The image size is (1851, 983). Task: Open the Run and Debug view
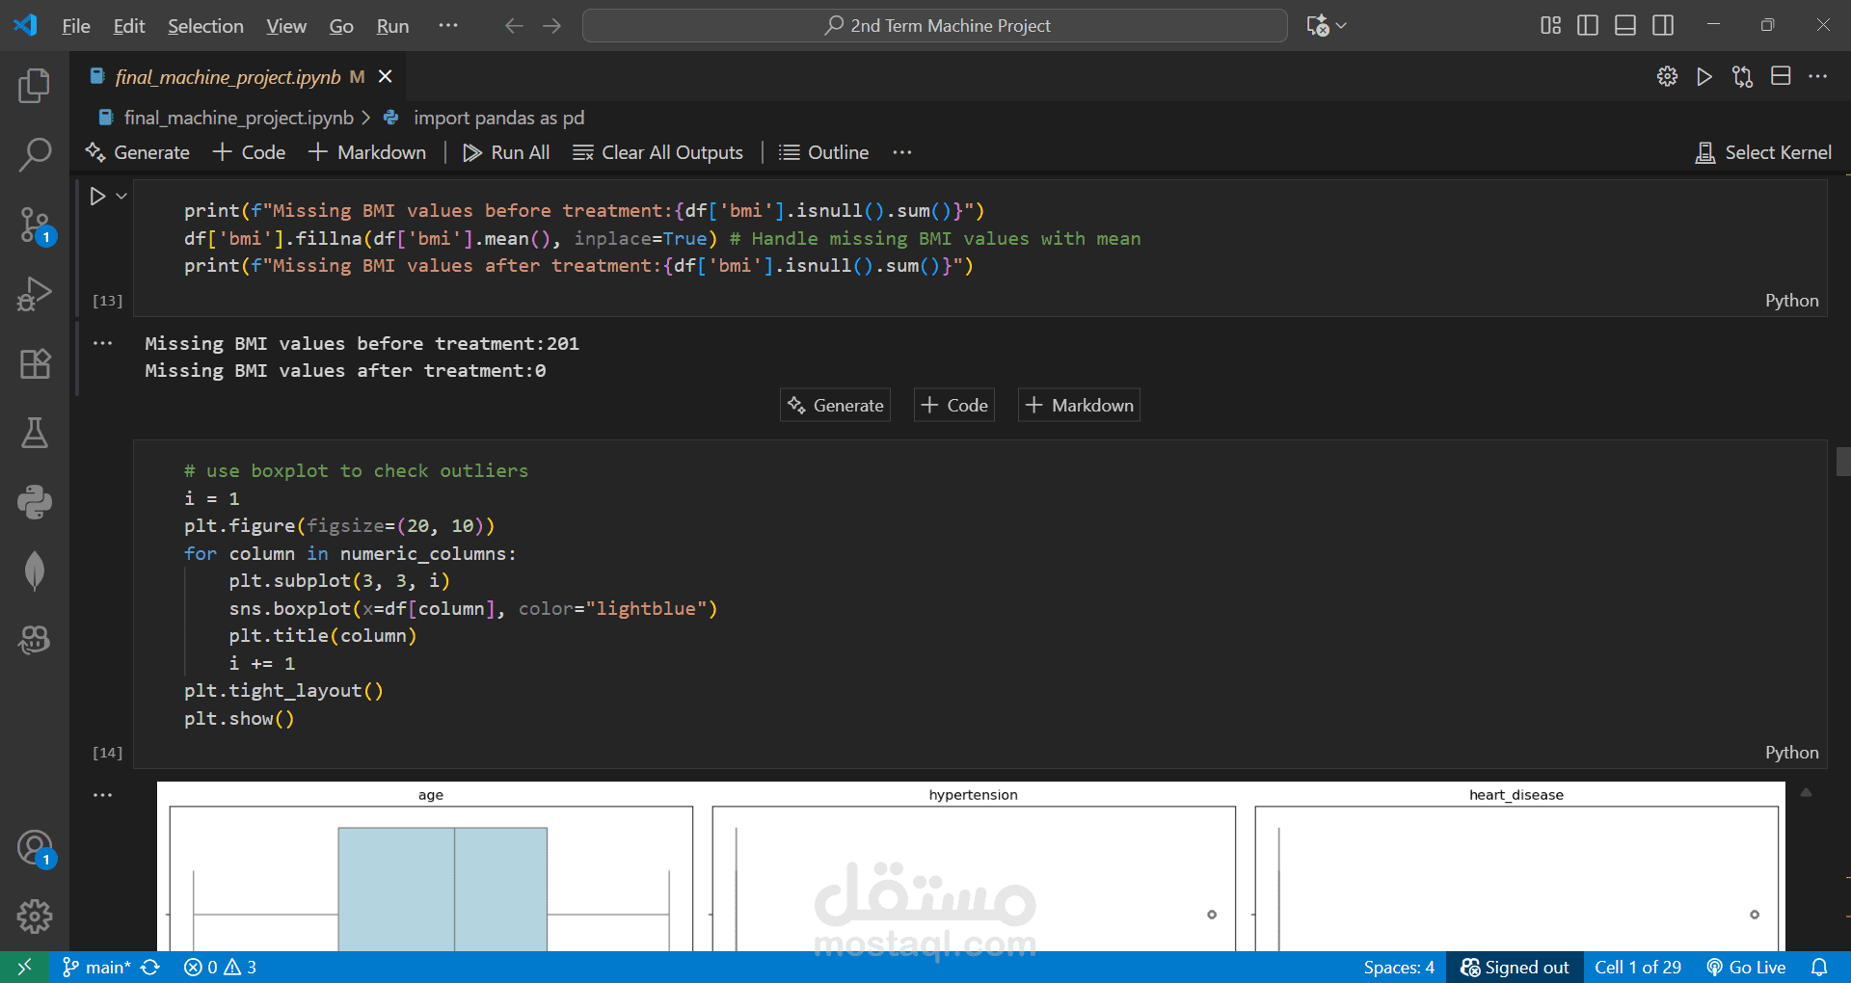pyautogui.click(x=35, y=294)
